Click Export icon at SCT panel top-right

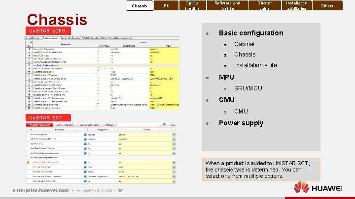(173, 124)
